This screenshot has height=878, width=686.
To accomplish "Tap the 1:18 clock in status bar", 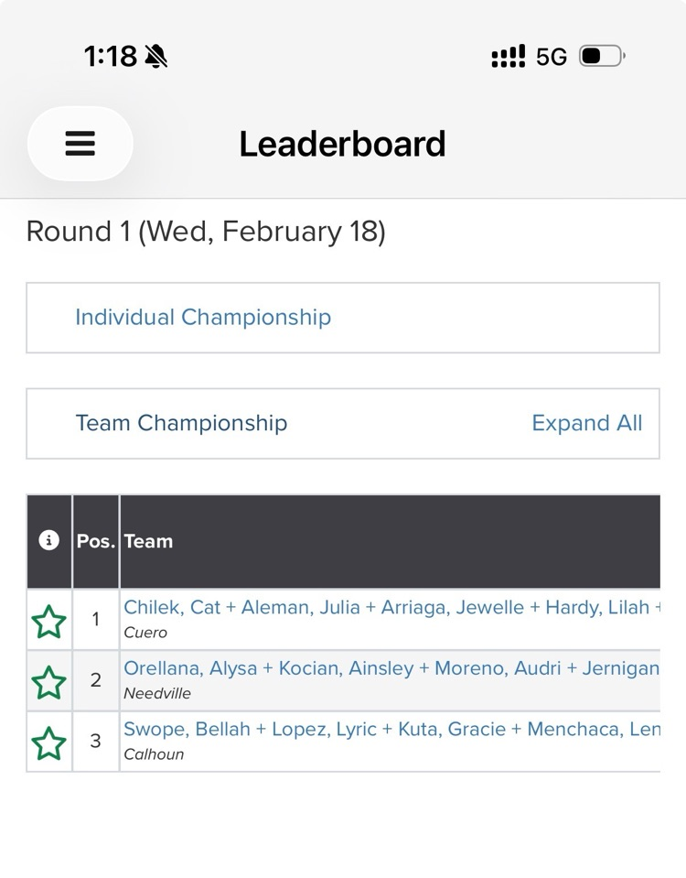I will [x=110, y=57].
